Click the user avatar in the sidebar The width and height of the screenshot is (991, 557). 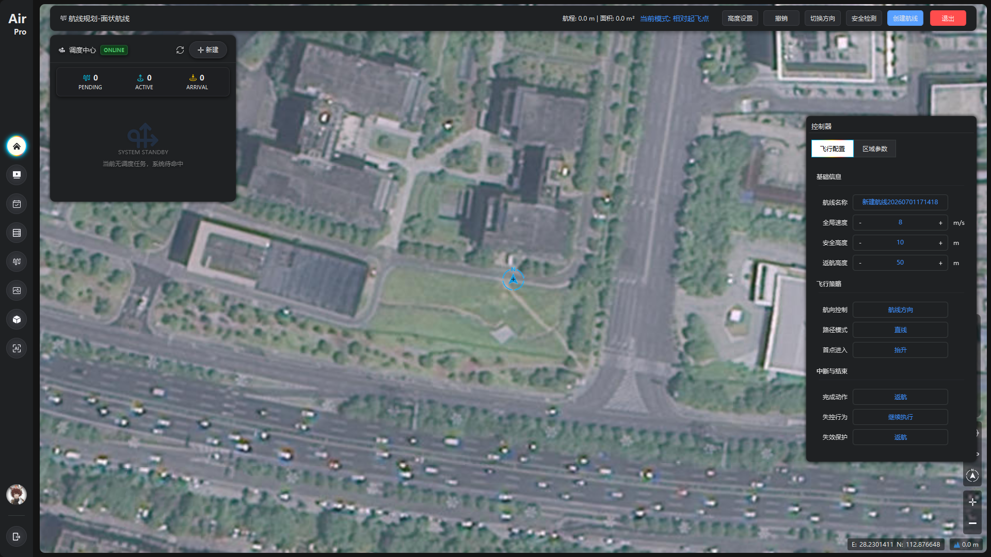pos(17,495)
